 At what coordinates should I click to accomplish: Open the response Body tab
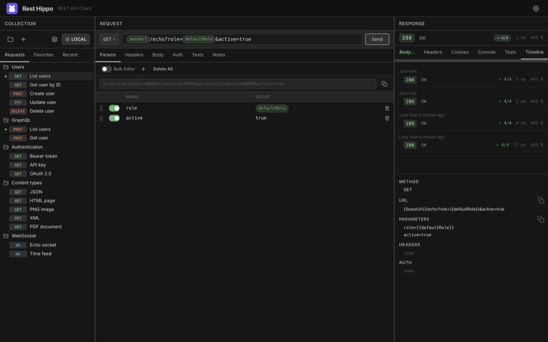(407, 52)
